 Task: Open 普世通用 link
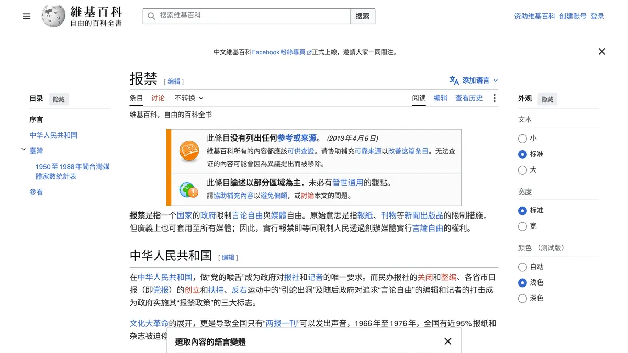click(347, 183)
